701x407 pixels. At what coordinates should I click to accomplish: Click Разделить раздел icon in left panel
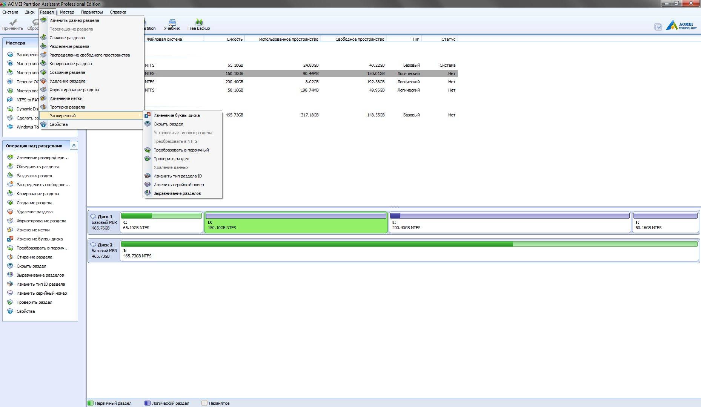point(10,176)
